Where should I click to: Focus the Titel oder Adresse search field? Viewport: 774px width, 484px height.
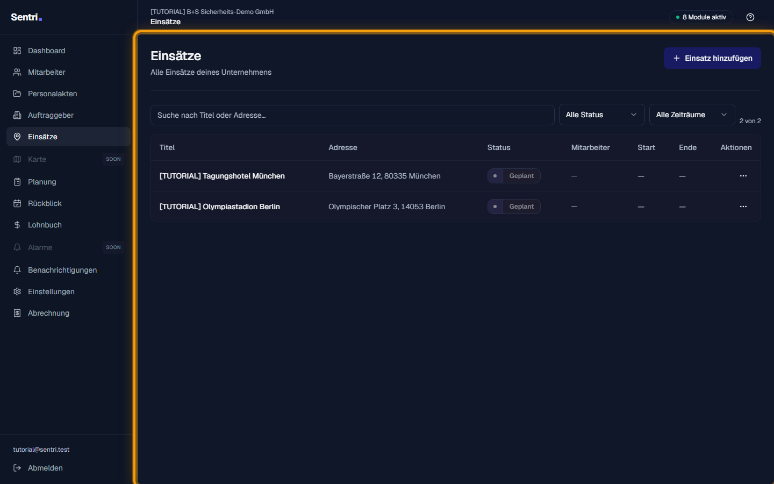[352, 115]
